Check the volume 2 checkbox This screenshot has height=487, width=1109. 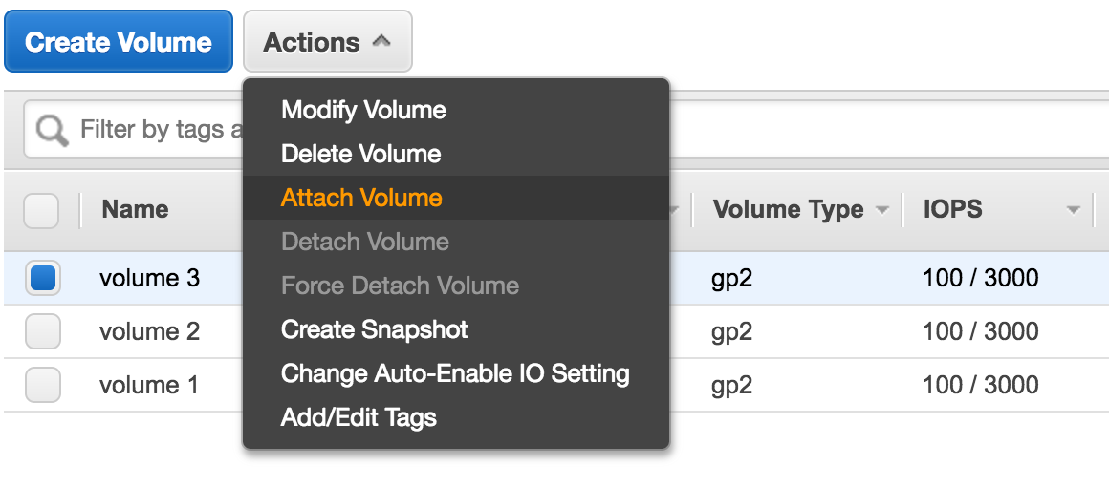pyautogui.click(x=42, y=330)
